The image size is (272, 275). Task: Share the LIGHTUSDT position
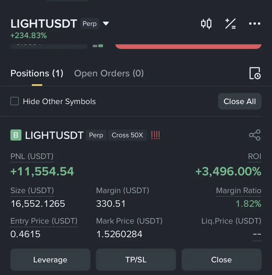click(255, 135)
